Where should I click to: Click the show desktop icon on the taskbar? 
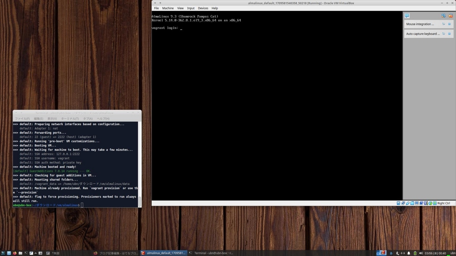9,253
